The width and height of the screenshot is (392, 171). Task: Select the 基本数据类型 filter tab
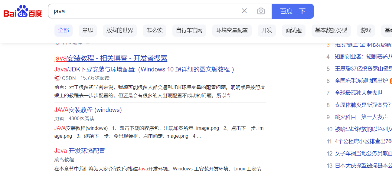331,30
